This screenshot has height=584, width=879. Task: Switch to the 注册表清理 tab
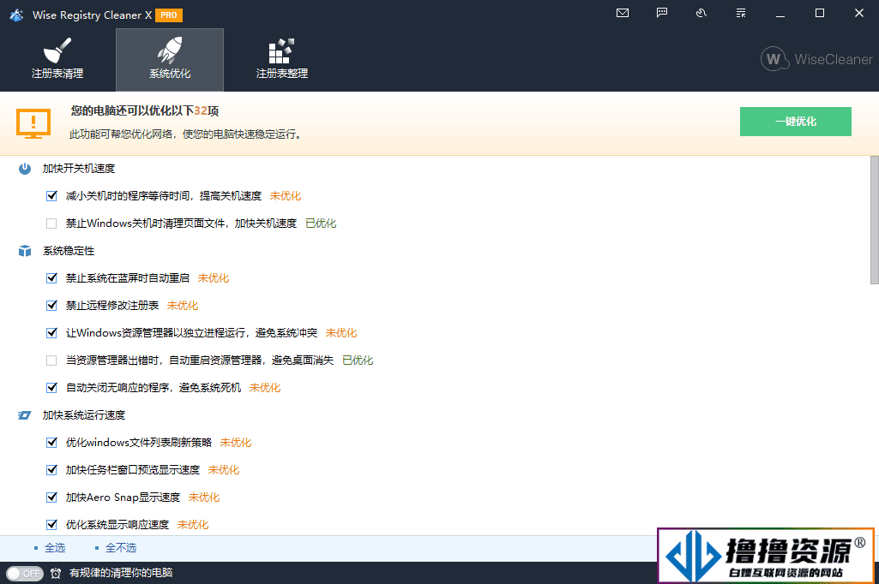click(57, 59)
